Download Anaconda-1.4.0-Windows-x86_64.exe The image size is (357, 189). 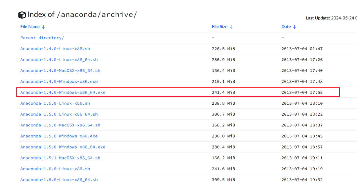[x=63, y=92]
